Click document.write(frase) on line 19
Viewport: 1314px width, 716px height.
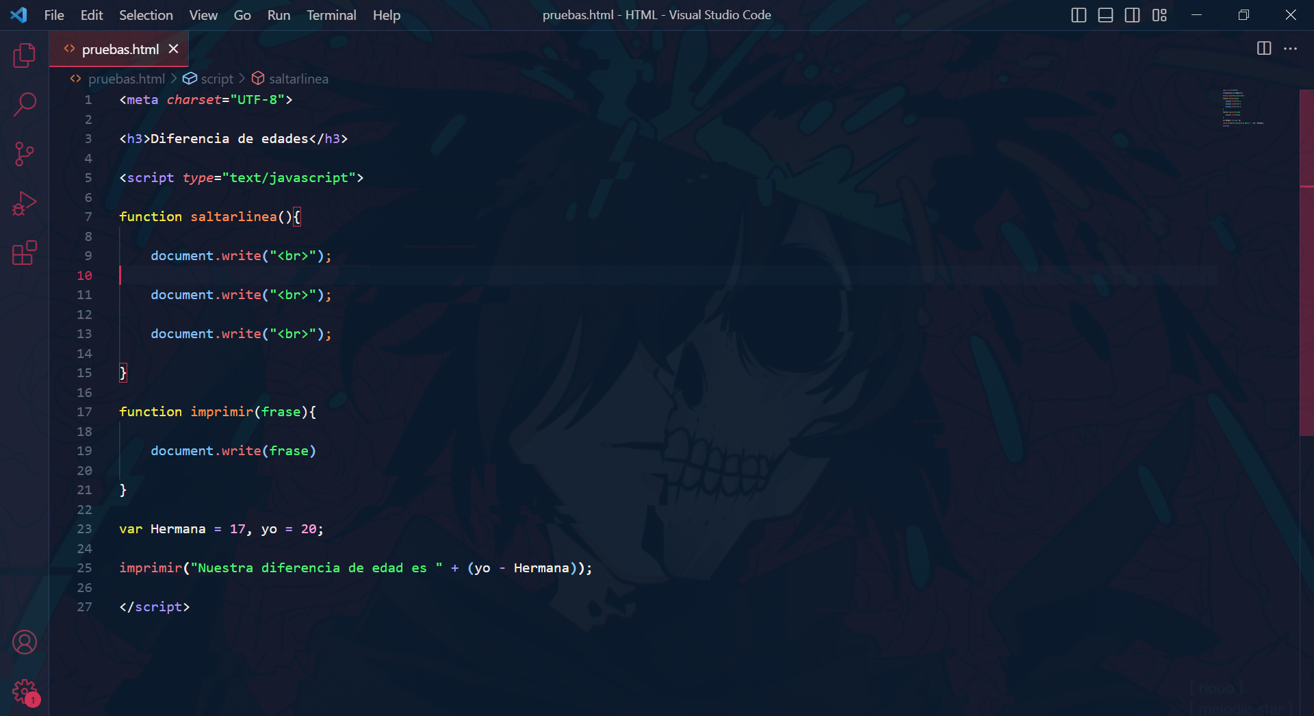click(x=233, y=451)
